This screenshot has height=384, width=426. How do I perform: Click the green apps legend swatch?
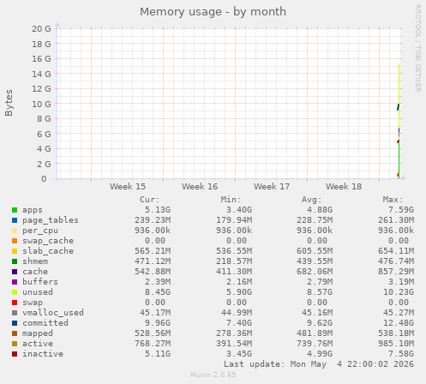point(15,210)
